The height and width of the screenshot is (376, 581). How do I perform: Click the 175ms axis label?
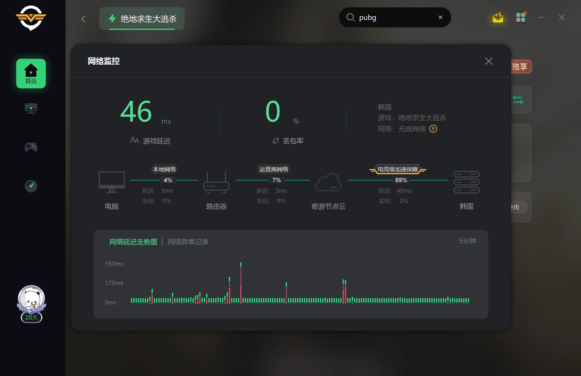click(114, 283)
